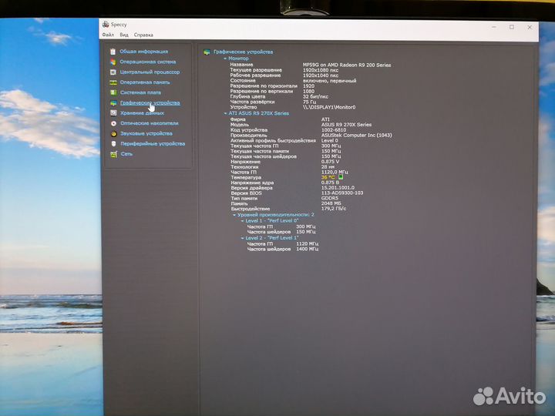
Task: Collapse the Монитор tree node
Action: (x=225, y=59)
